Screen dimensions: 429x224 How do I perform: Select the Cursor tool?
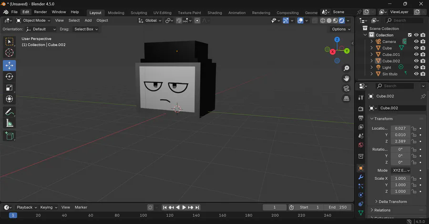(10, 52)
